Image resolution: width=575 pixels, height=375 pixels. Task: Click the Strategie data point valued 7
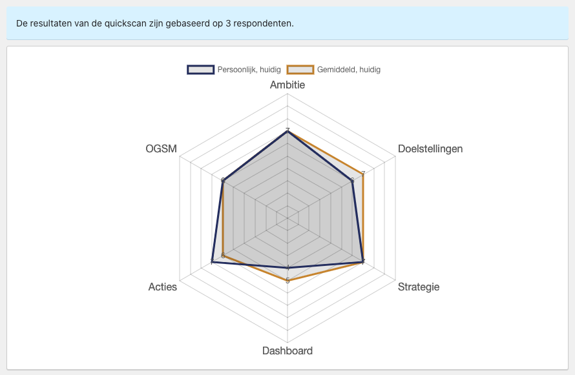363,261
